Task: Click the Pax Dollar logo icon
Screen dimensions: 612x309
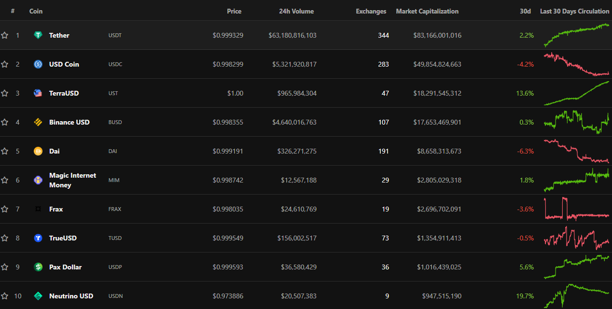Action: 38,267
